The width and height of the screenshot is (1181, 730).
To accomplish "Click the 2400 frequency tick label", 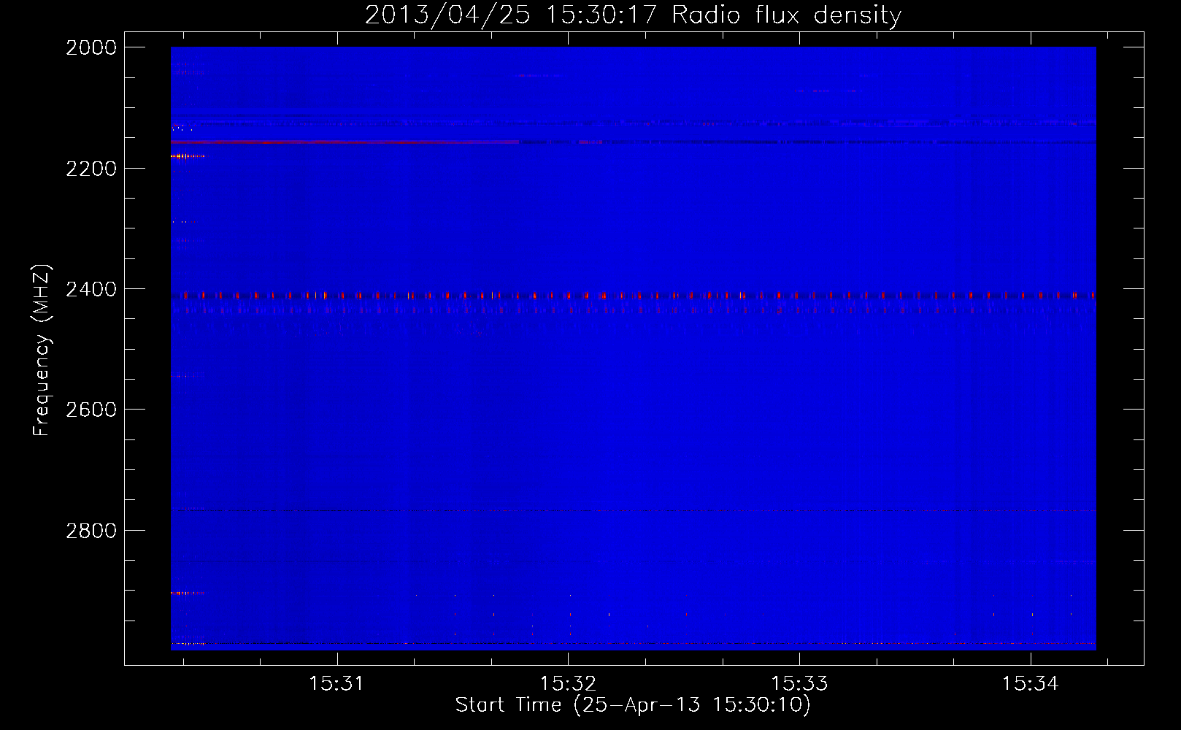I will [x=91, y=290].
